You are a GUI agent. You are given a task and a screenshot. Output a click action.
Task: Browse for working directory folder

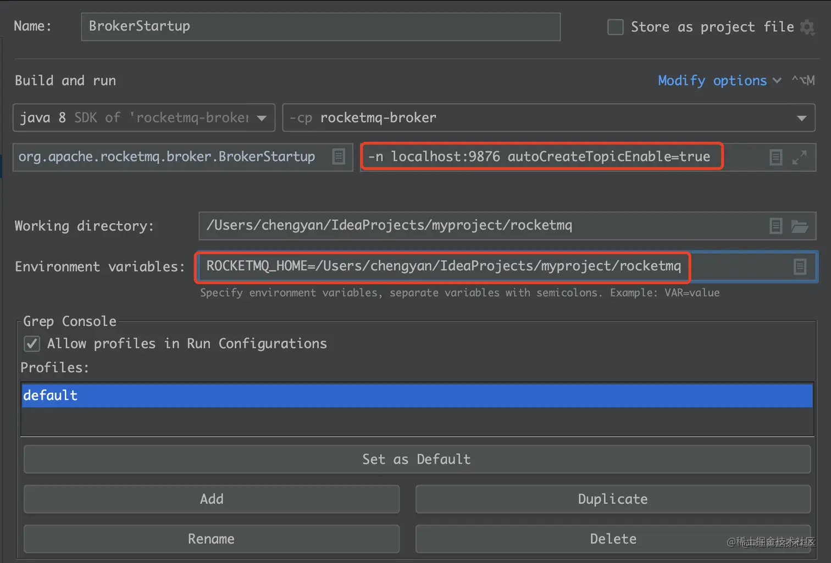tap(799, 226)
